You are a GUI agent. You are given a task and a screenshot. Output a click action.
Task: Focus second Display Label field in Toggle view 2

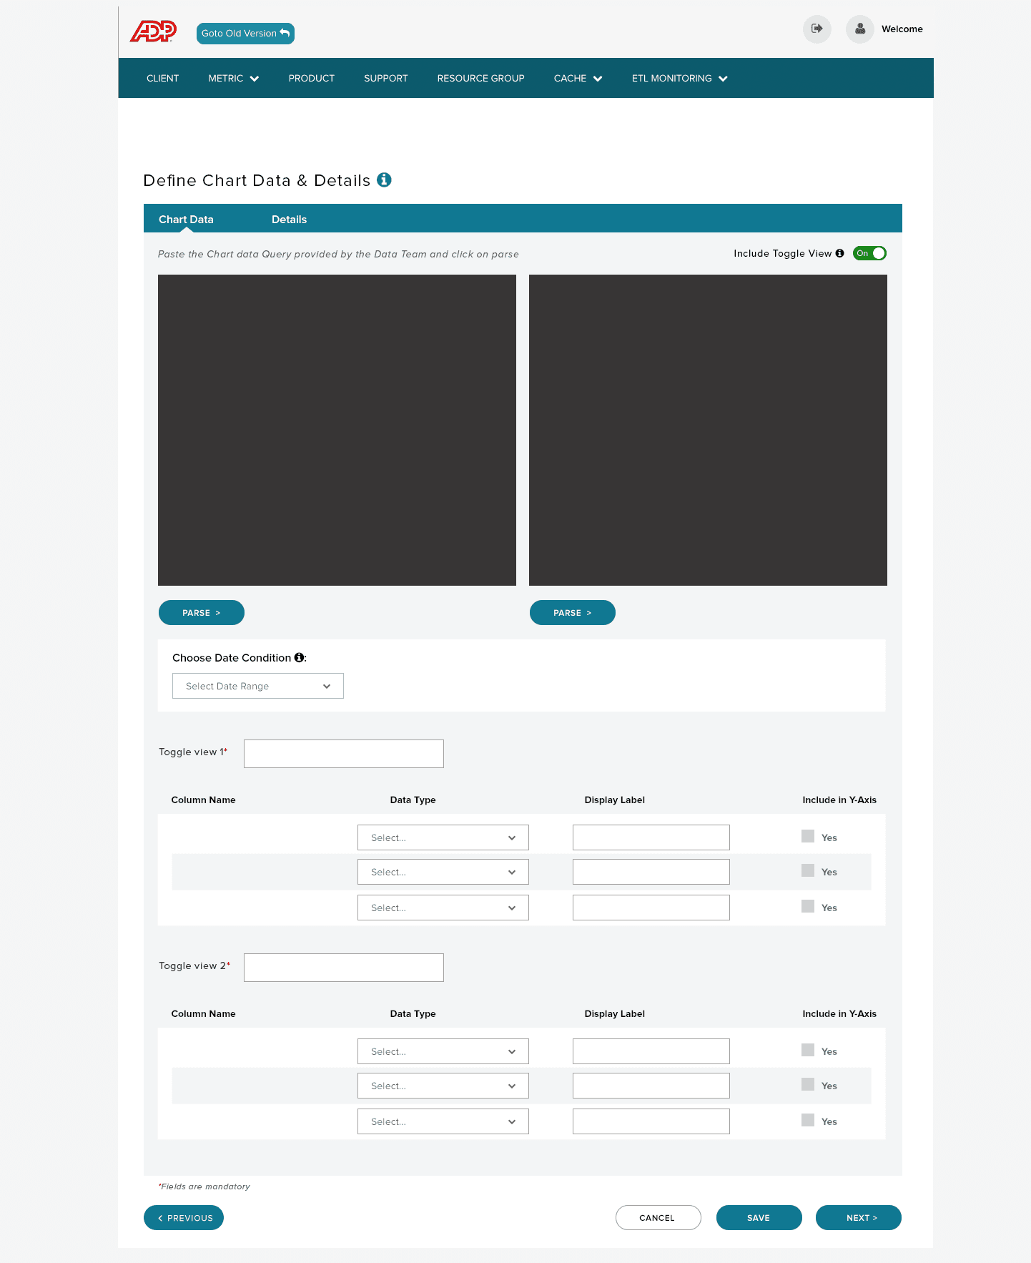point(651,1086)
